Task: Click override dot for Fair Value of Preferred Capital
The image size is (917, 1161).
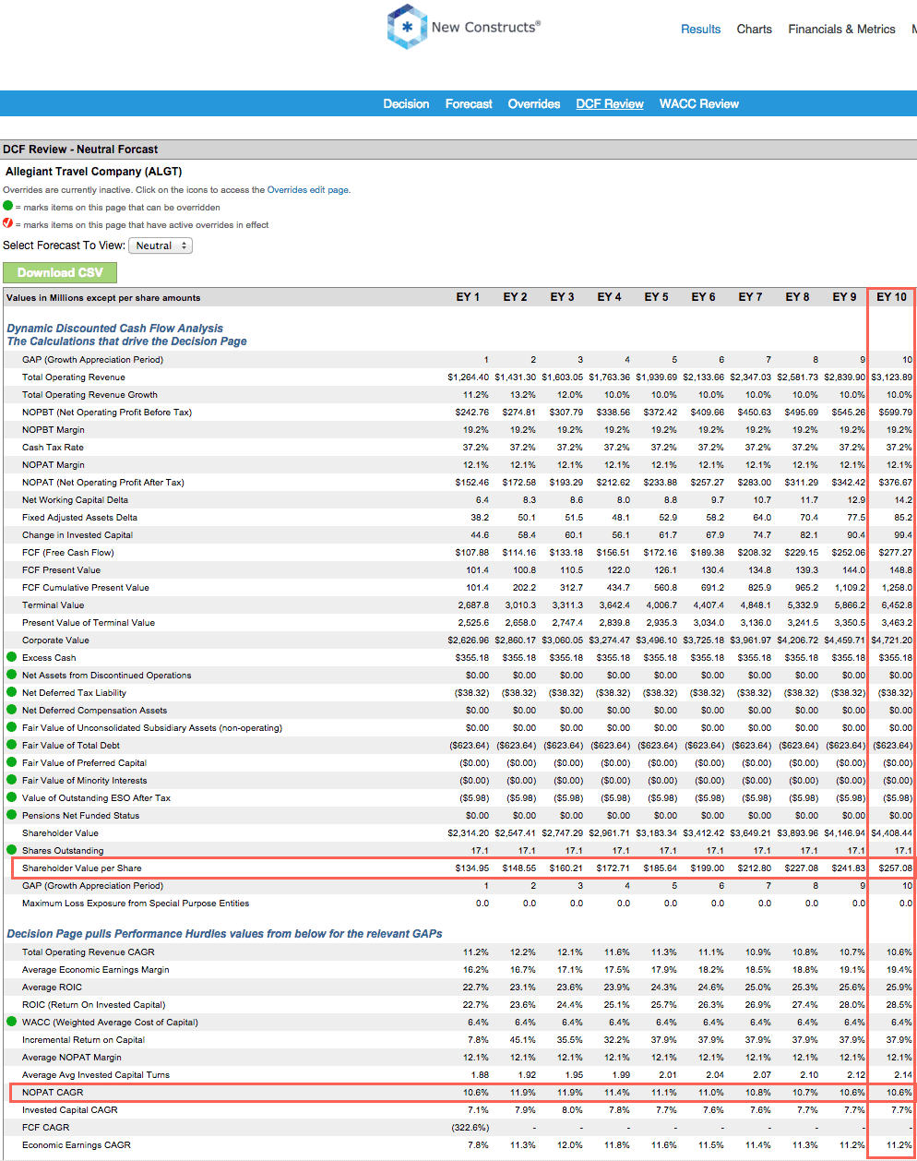Action: pos(12,762)
